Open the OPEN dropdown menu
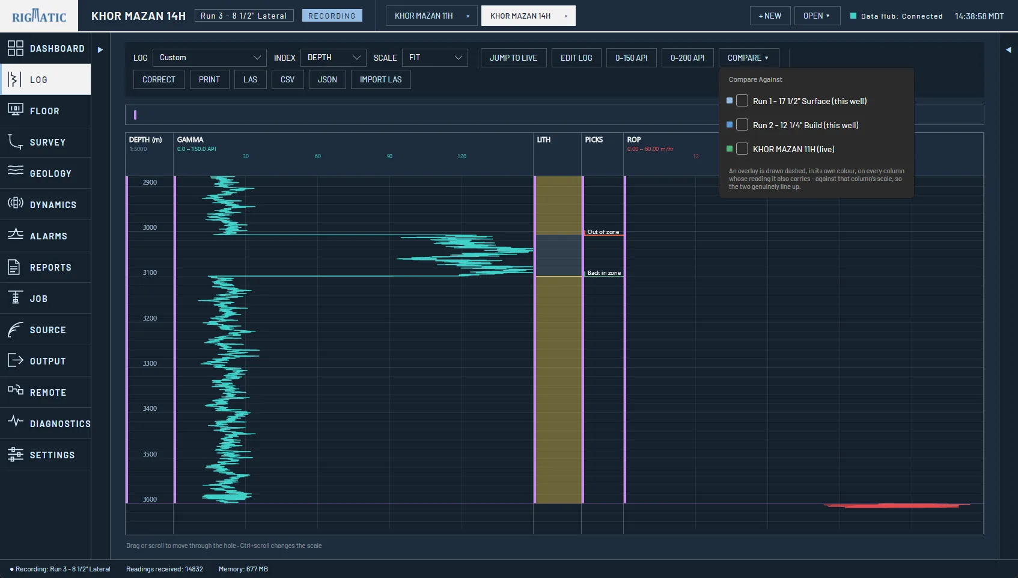Viewport: 1018px width, 578px height. click(x=817, y=16)
